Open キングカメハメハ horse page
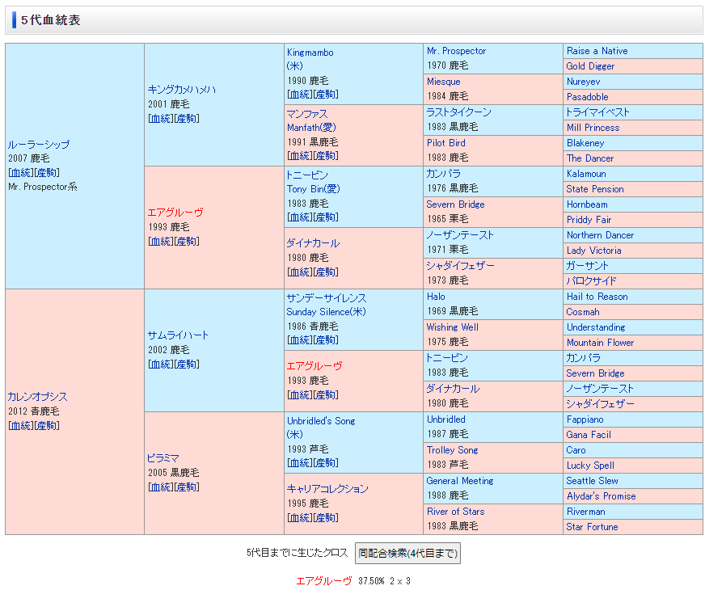 tap(181, 90)
